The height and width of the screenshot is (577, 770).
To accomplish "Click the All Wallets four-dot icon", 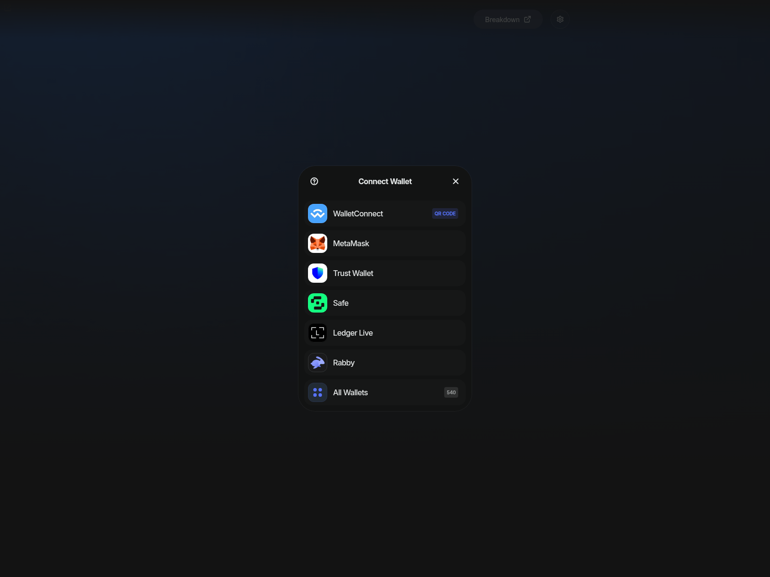I will [x=318, y=392].
